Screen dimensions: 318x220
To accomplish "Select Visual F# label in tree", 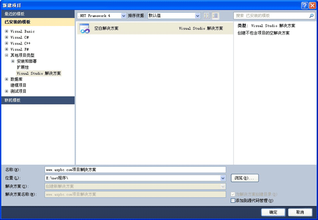I will click(x=20, y=49).
